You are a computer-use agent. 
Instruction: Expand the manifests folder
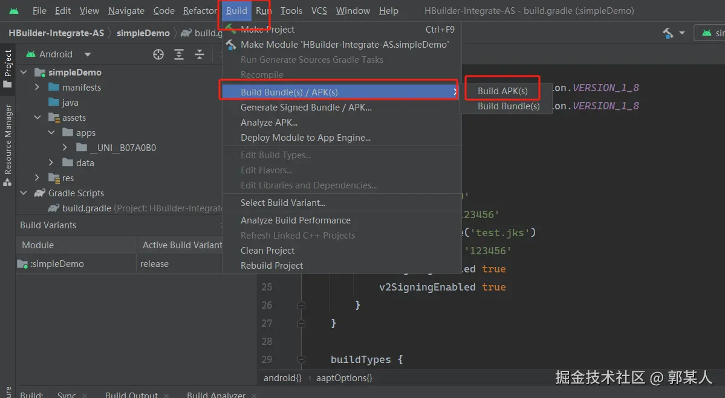click(37, 87)
